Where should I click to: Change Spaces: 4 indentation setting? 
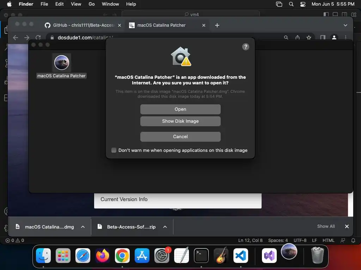278,240
